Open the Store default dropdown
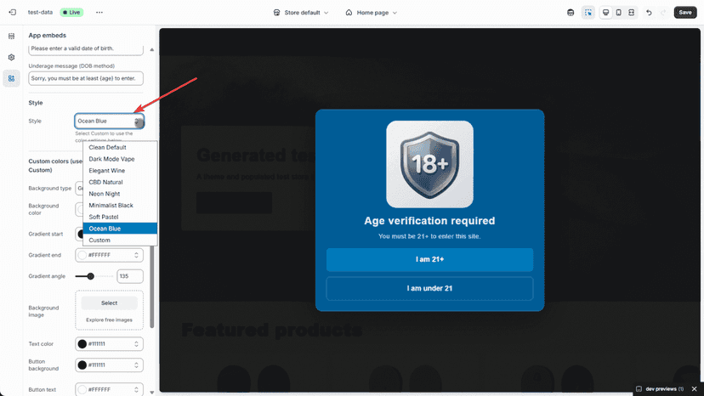The width and height of the screenshot is (704, 396). coord(301,13)
